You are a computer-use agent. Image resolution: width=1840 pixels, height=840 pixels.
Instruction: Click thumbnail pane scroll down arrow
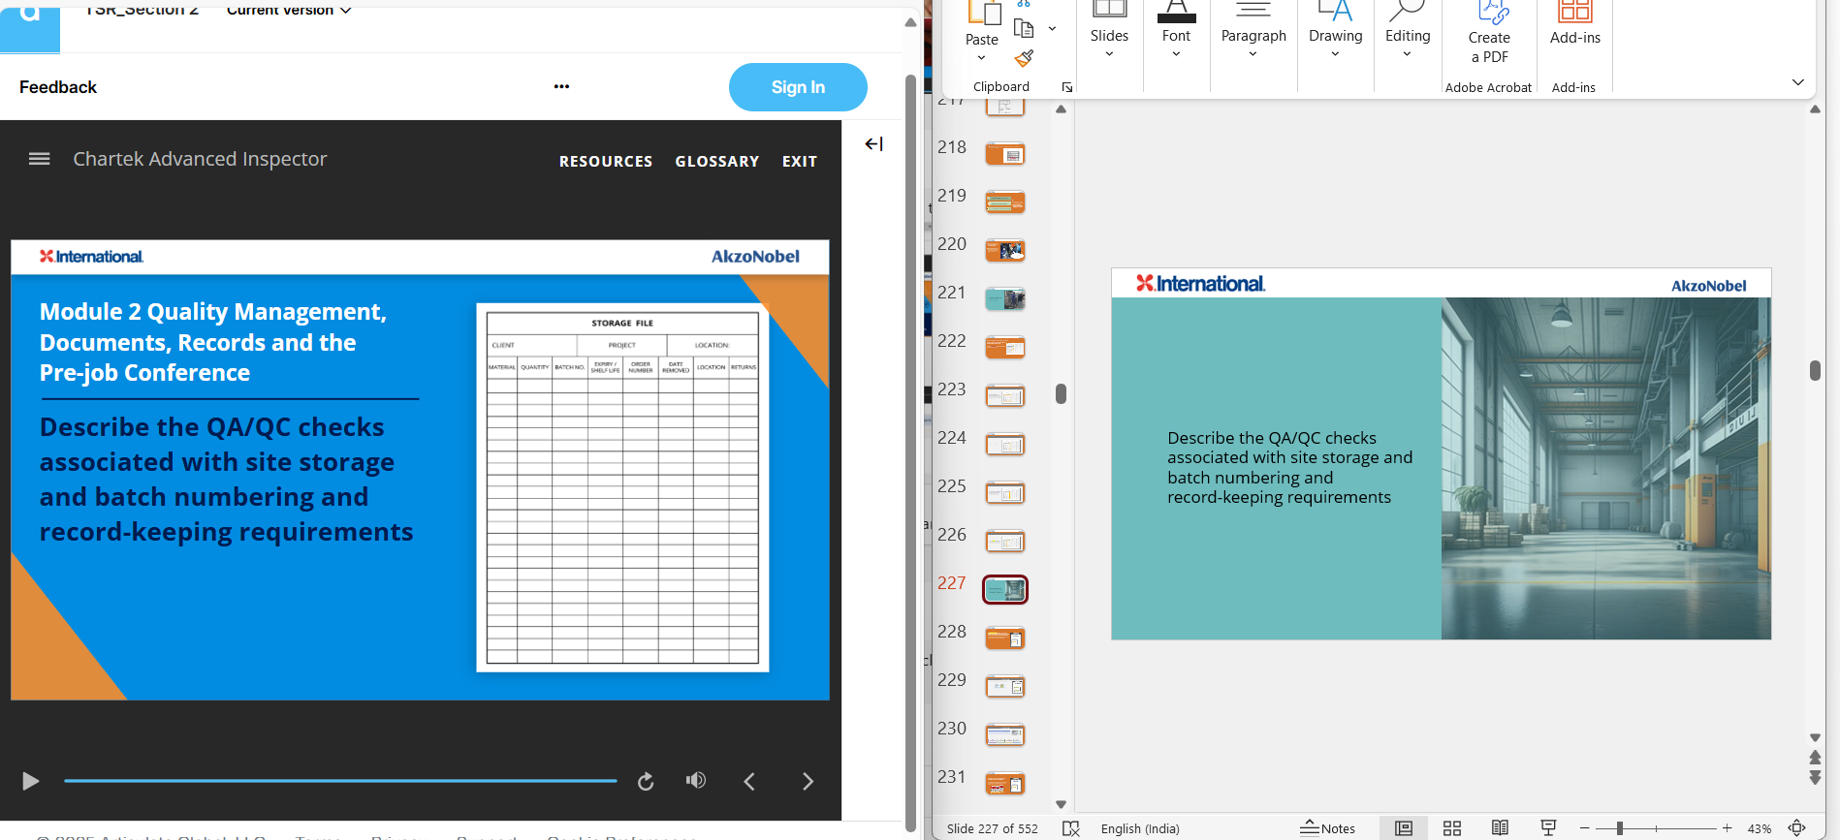point(1061,804)
